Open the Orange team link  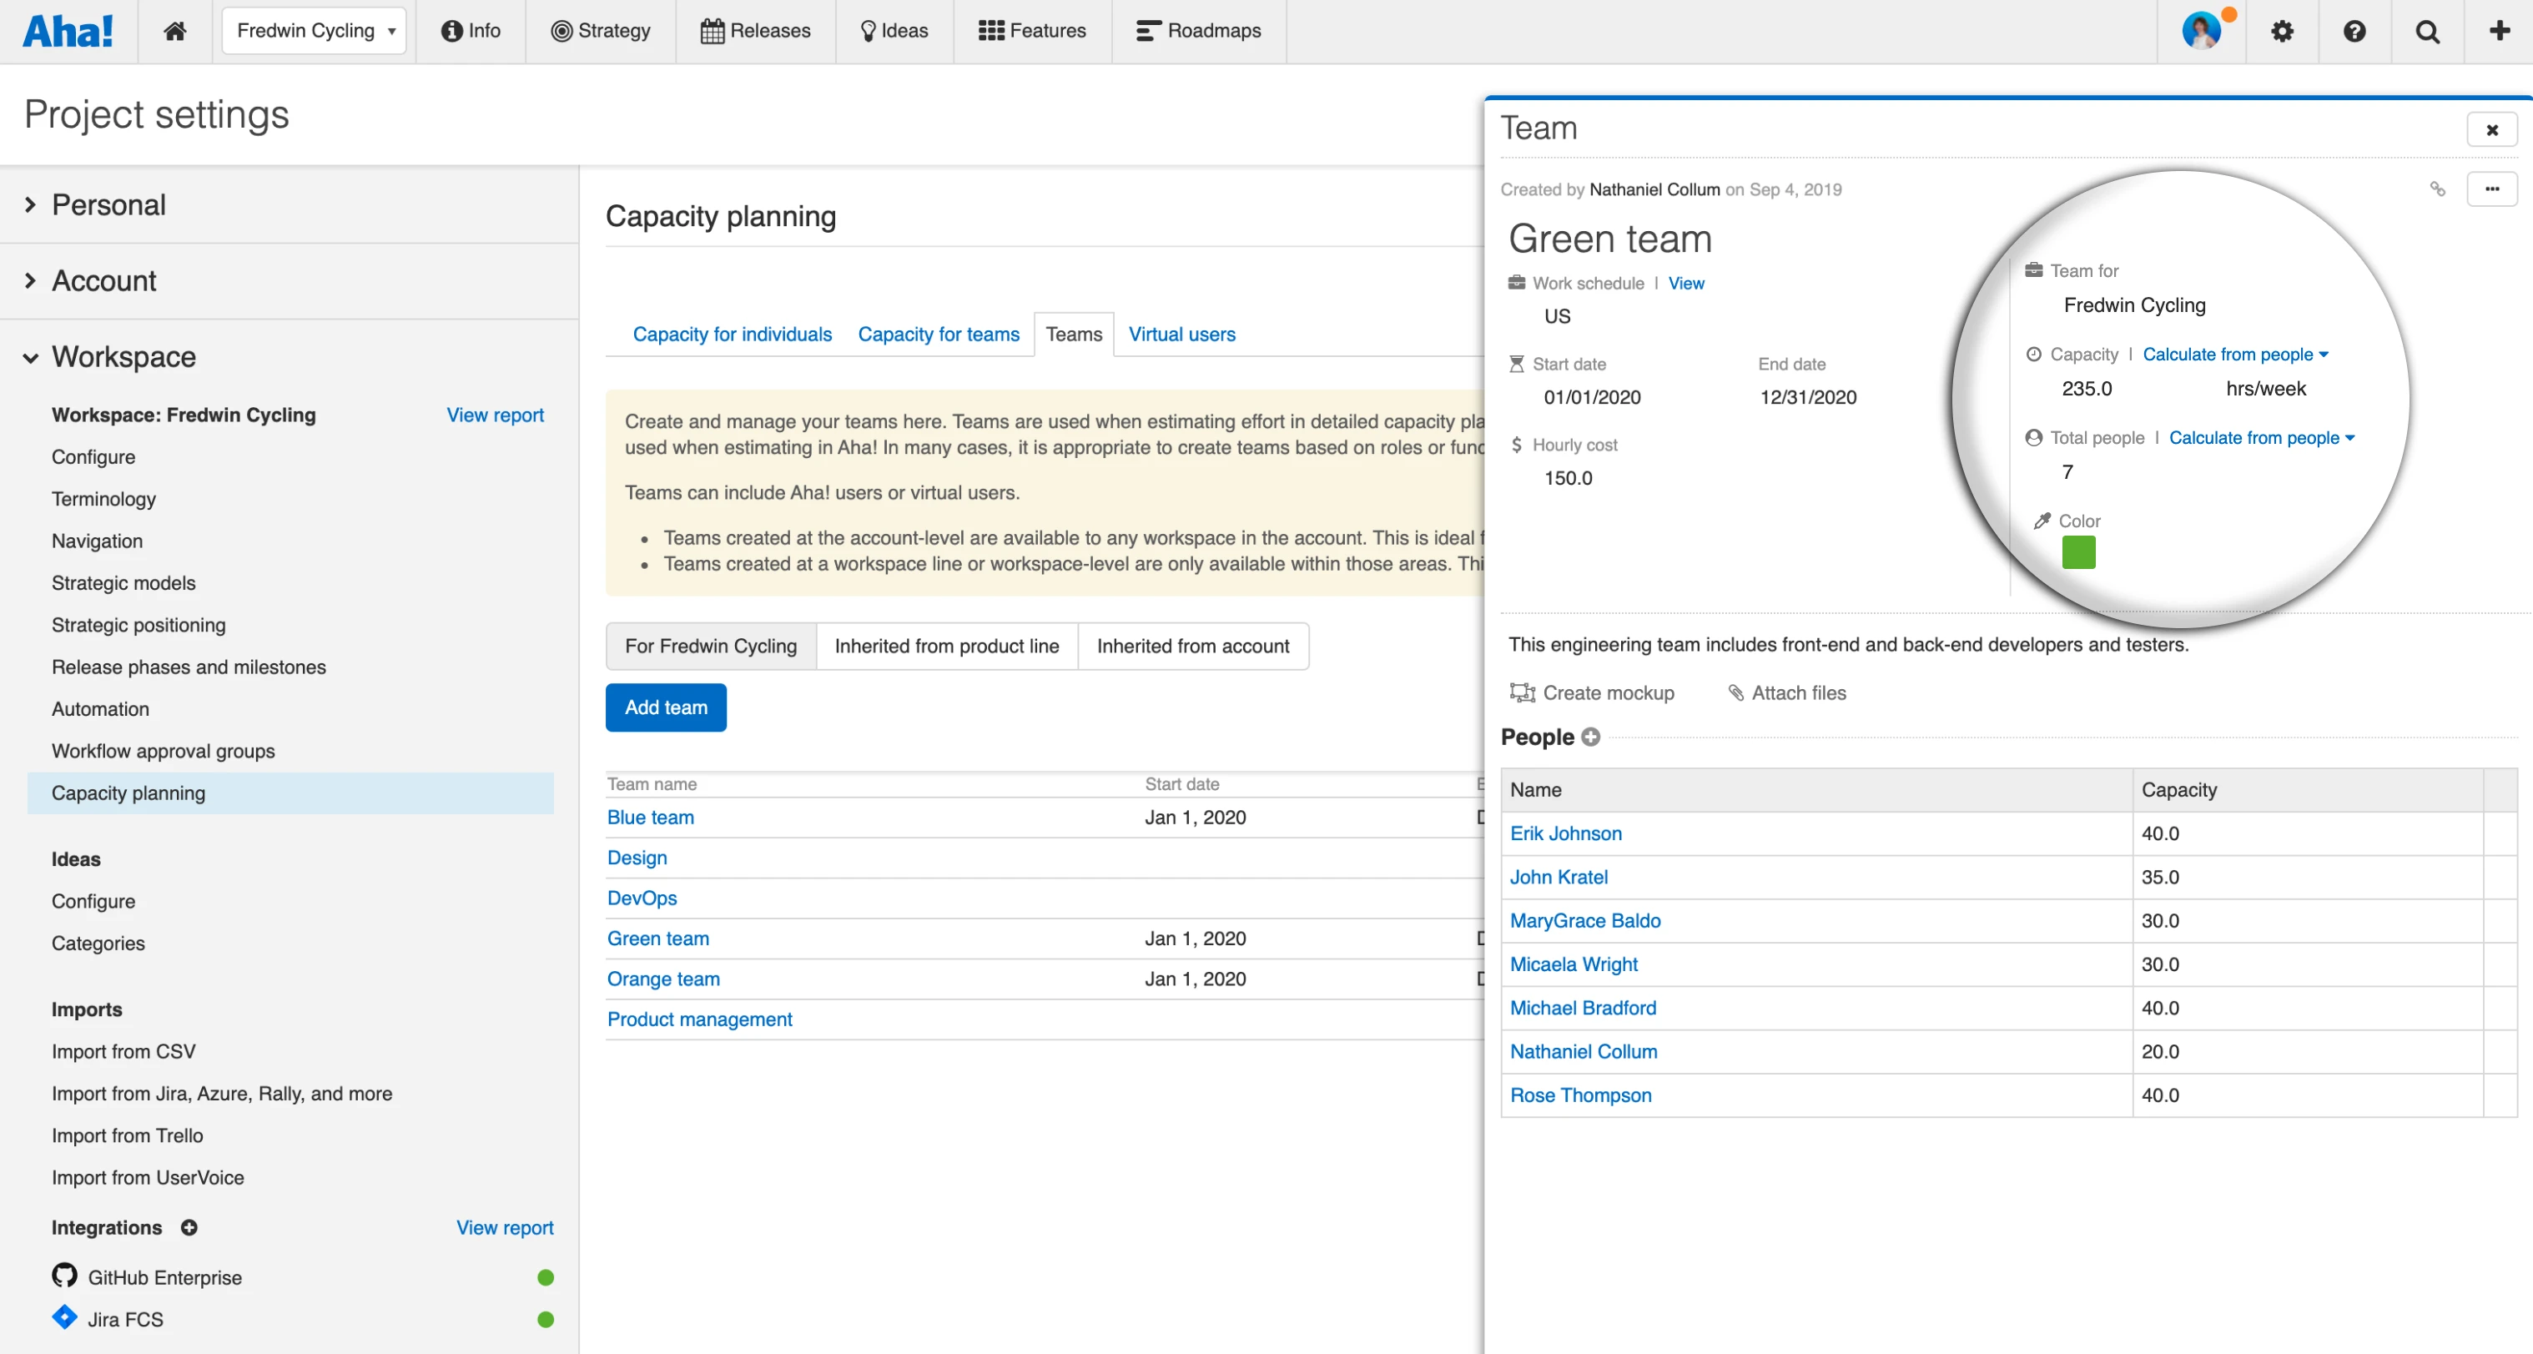click(x=662, y=979)
